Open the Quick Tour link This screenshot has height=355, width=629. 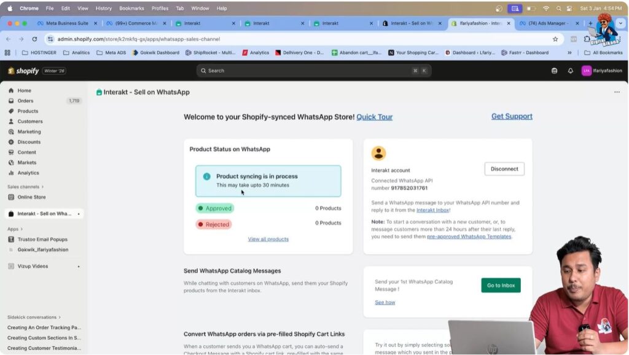coord(374,117)
